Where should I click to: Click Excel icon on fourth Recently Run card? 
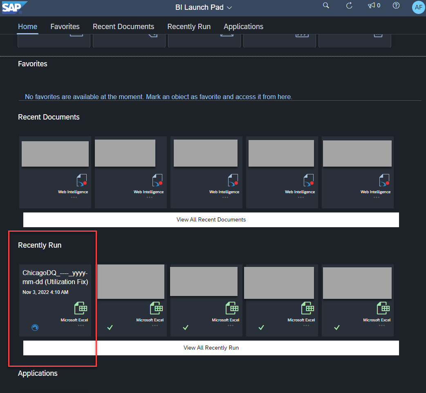pyautogui.click(x=307, y=308)
